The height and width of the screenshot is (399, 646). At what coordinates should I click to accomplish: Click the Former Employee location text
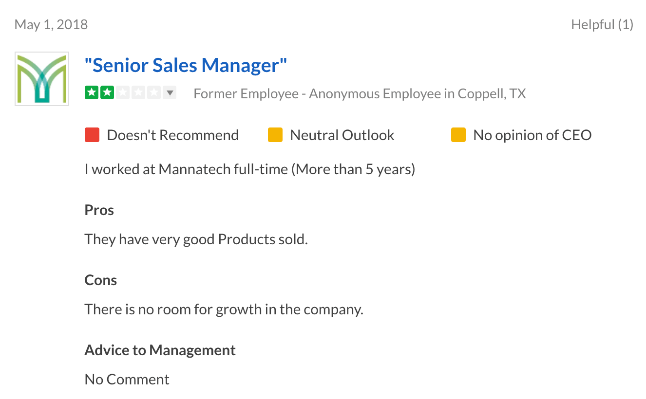pos(360,93)
